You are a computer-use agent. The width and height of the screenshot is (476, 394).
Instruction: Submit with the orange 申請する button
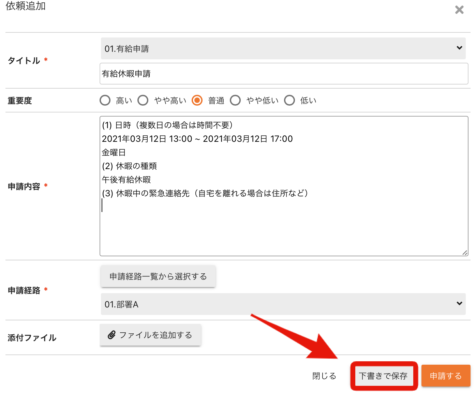pyautogui.click(x=446, y=376)
